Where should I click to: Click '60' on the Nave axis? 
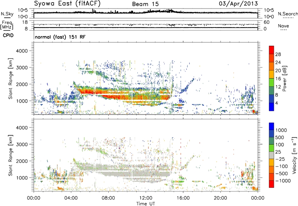click(x=267, y=22)
